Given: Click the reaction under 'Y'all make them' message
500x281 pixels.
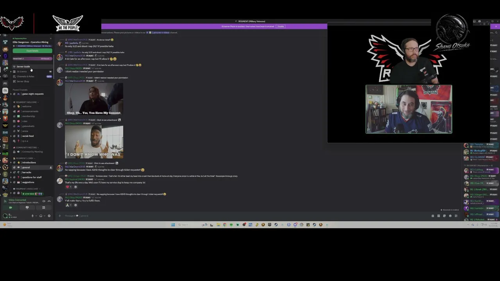Looking at the screenshot, I should (68, 205).
